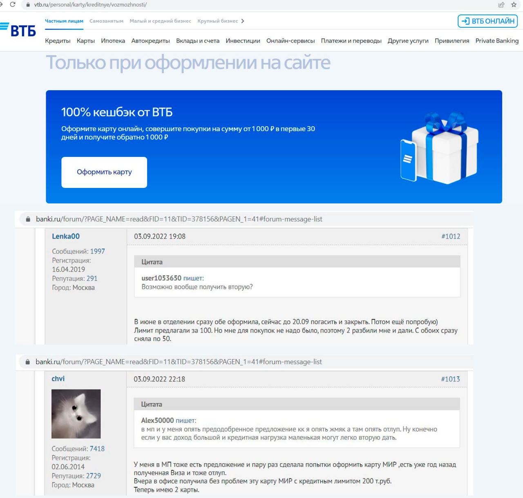
Task: Open quoted user user1053650's profile
Action: 161,278
